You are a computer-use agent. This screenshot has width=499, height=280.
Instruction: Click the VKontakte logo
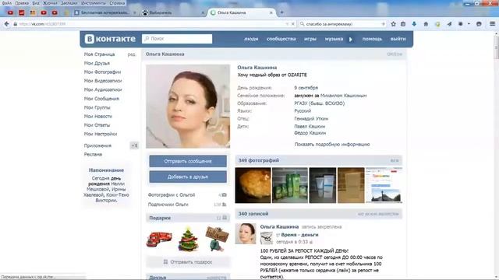(x=110, y=39)
